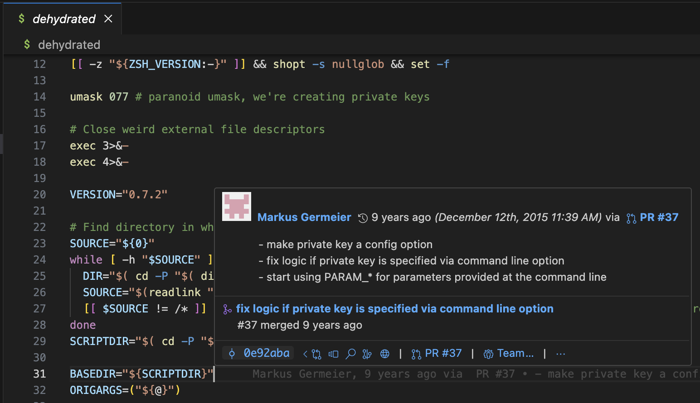The height and width of the screenshot is (403, 700).
Task: Click the compare with working file icon
Action: coord(334,354)
